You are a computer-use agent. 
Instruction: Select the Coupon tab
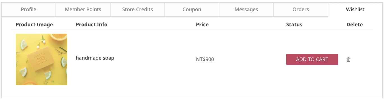click(192, 10)
